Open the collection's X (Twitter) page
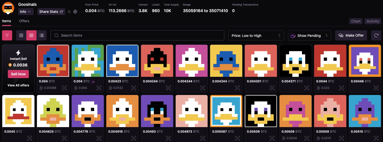This screenshot has width=383, height=142. point(69,12)
